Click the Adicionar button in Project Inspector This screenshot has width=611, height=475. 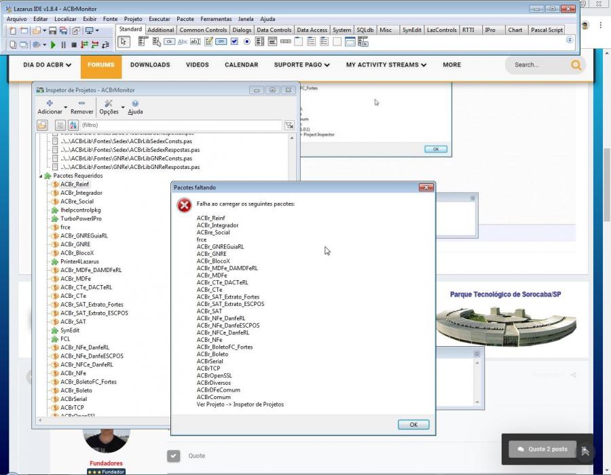pyautogui.click(x=50, y=107)
